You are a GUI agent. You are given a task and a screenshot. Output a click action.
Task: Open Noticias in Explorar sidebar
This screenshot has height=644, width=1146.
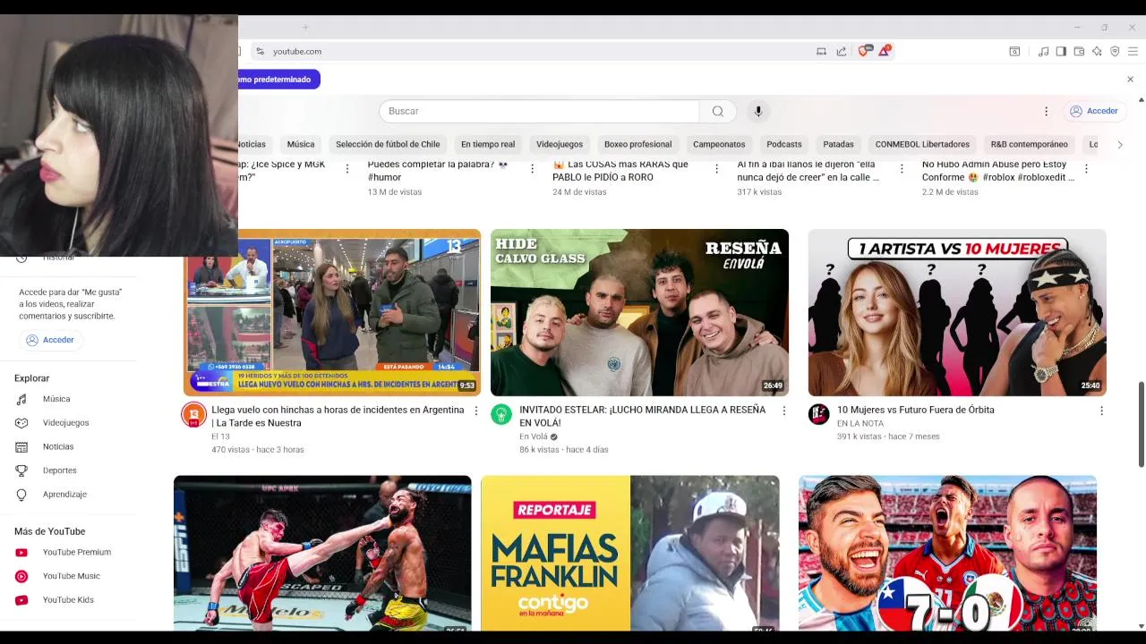tap(68, 446)
